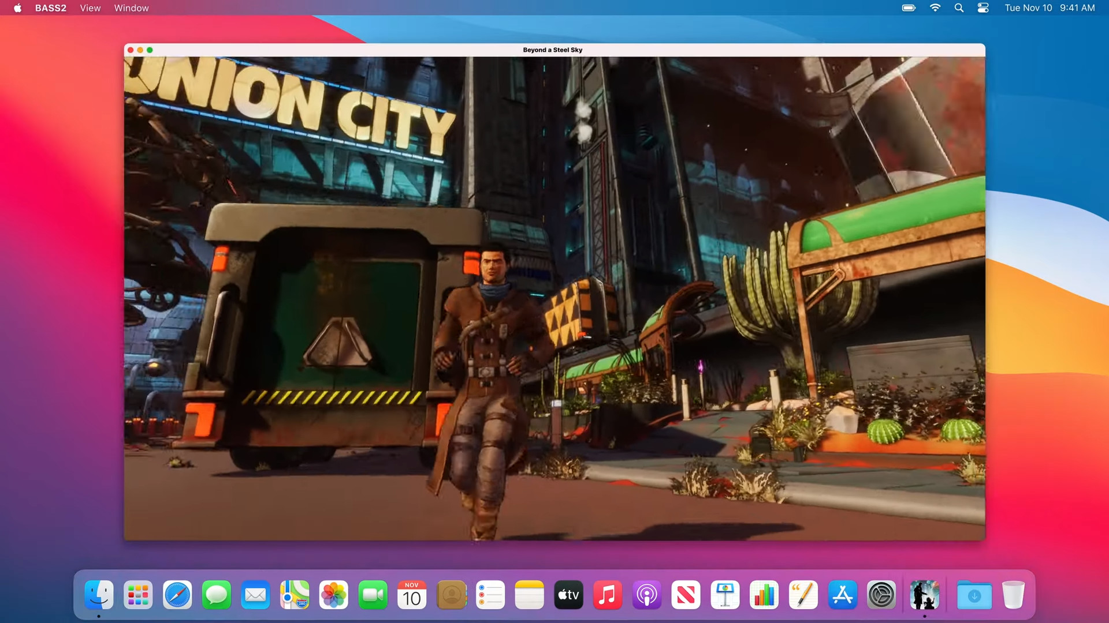This screenshot has height=623, width=1109.
Task: Open Calendar showing Nov 10
Action: (412, 595)
